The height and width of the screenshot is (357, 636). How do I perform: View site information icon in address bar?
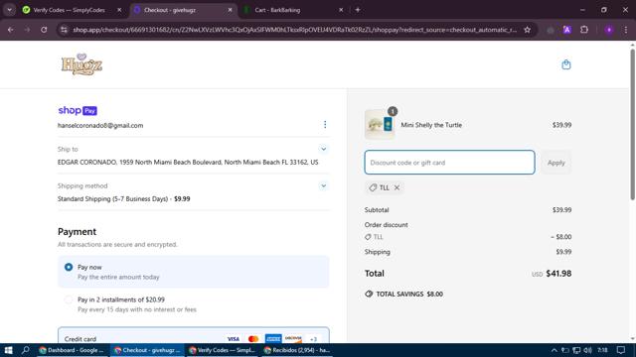click(x=64, y=30)
